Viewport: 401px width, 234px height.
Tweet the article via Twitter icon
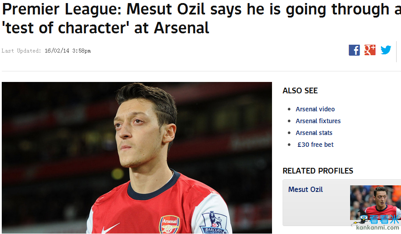[386, 50]
